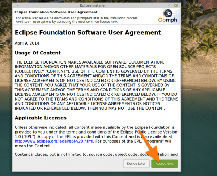217x176 pixels.
Task: Click the small bold dialog header title
Action: pos(56,12)
